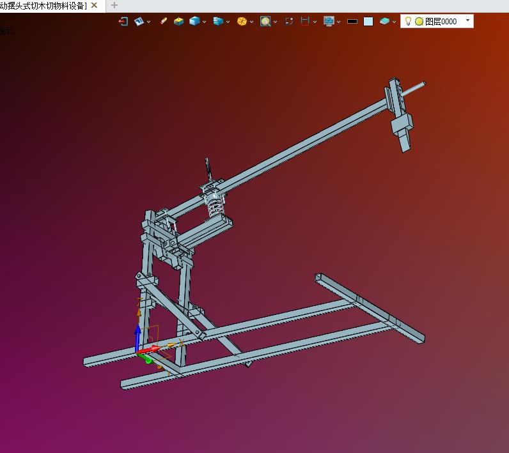Select the 切木切物料设备 document tab
509x453 pixels.
click(52, 6)
